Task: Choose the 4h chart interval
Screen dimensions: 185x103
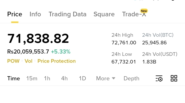Action: [x=64, y=79]
